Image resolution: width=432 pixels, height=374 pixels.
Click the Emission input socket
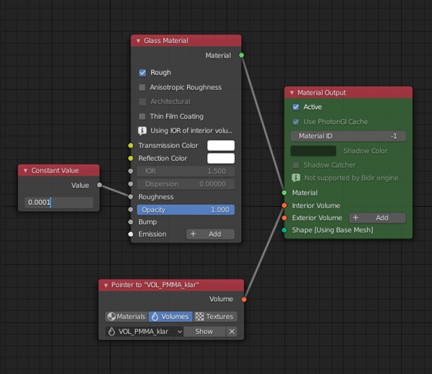131,234
